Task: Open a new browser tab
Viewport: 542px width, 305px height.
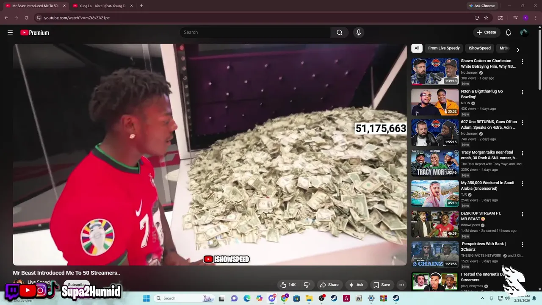Action: (141, 6)
